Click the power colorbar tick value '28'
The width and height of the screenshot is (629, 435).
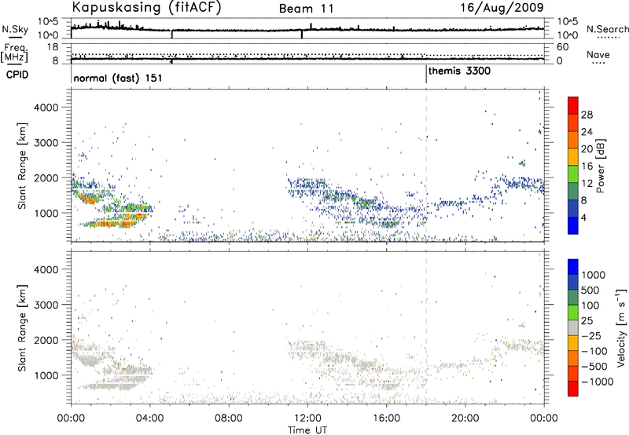pyautogui.click(x=587, y=115)
